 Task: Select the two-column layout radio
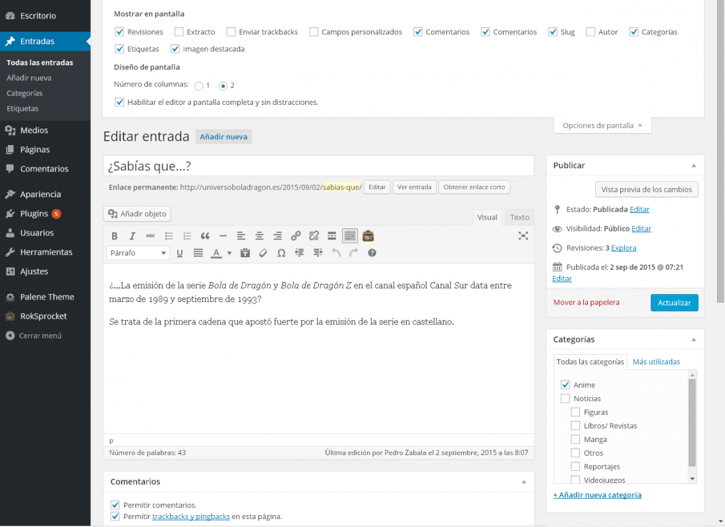pos(223,86)
